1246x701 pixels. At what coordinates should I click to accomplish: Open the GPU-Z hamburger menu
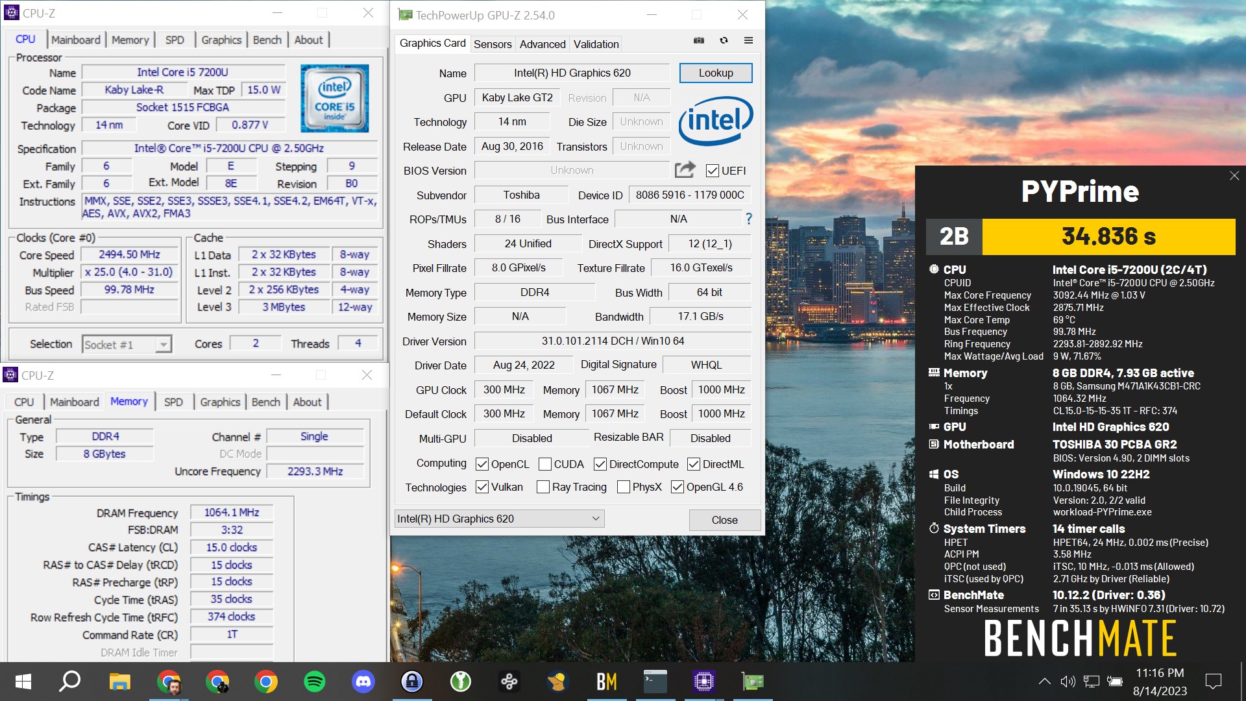tap(748, 40)
